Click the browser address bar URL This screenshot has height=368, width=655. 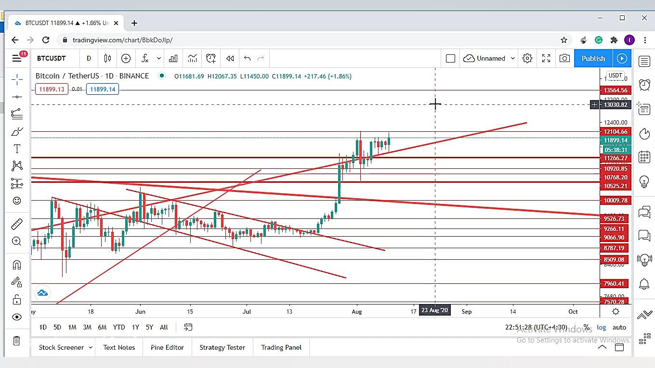pyautogui.click(x=122, y=40)
